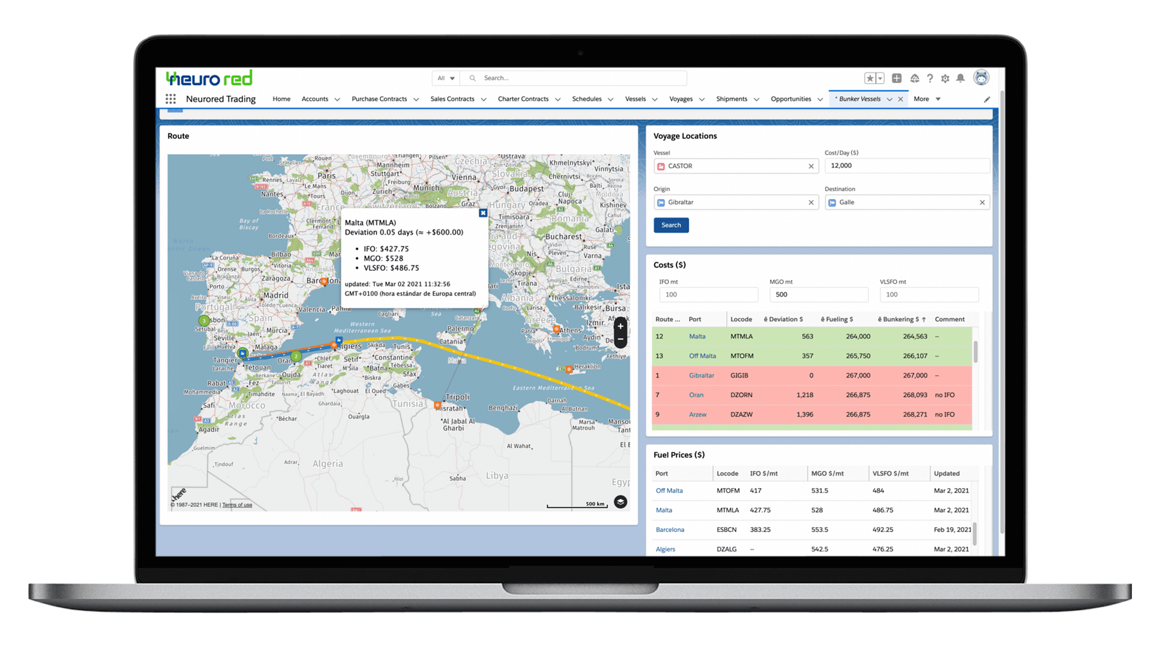Clear the CASTOR vessel selection
Image resolution: width=1166 pixels, height=651 pixels.
click(811, 166)
